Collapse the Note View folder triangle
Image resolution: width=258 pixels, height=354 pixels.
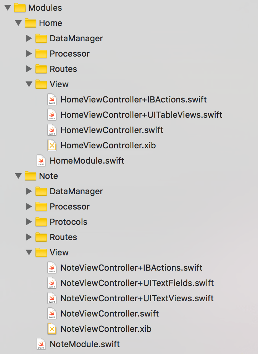coord(29,252)
